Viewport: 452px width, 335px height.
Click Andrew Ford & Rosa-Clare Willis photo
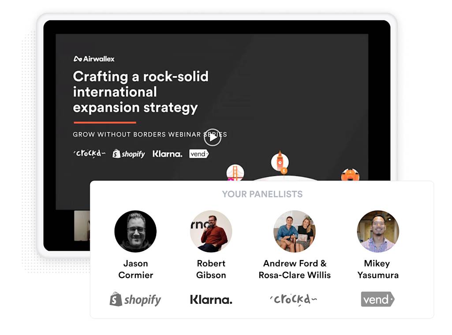(294, 231)
